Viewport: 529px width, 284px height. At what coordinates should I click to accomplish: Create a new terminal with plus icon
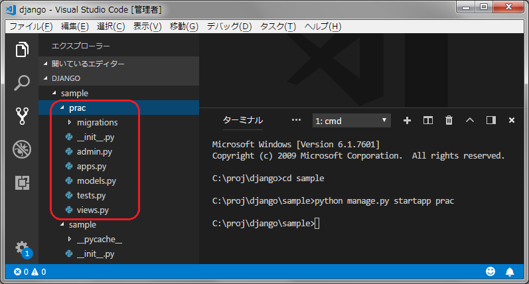[408, 120]
